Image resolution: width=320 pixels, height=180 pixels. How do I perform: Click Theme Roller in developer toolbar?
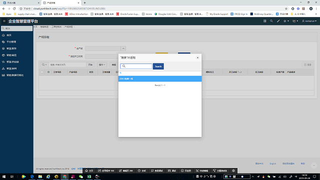[220, 170]
